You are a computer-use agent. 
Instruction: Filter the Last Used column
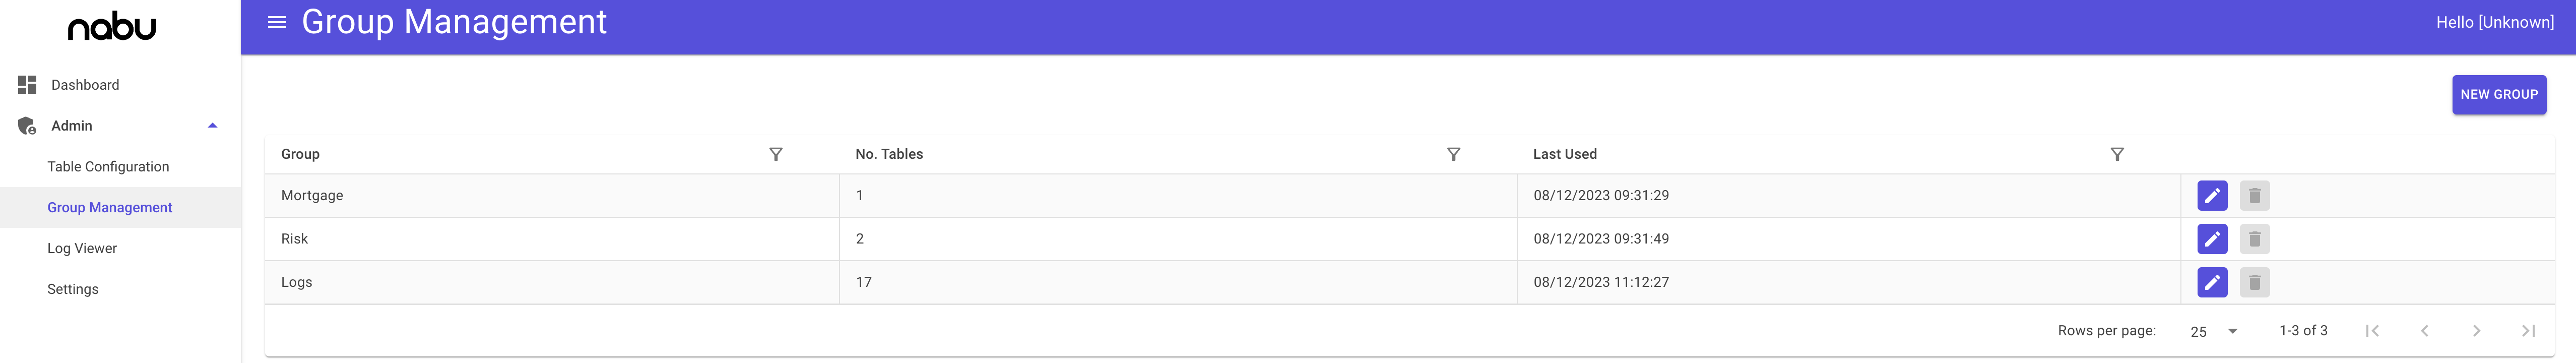[x=2117, y=154]
